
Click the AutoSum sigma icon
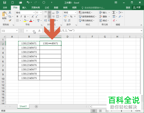click(x=114, y=12)
